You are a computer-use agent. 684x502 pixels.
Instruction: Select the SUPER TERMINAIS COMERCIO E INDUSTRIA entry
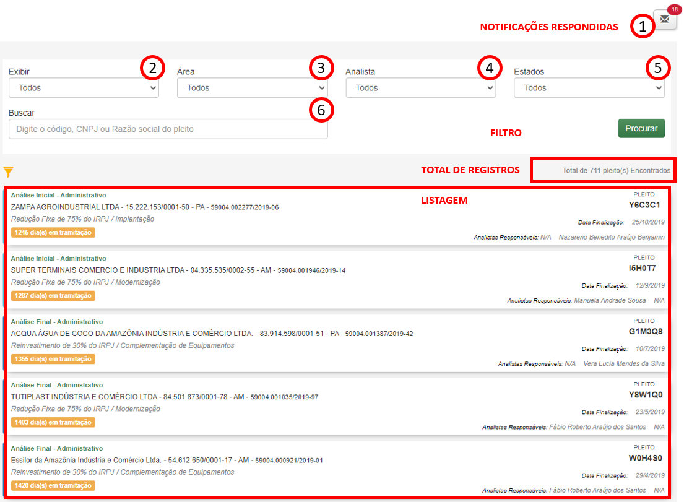pos(178,270)
